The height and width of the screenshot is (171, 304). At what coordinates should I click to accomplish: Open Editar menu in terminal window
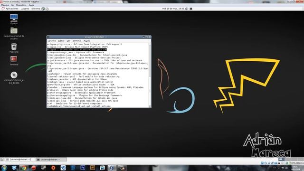point(61,41)
